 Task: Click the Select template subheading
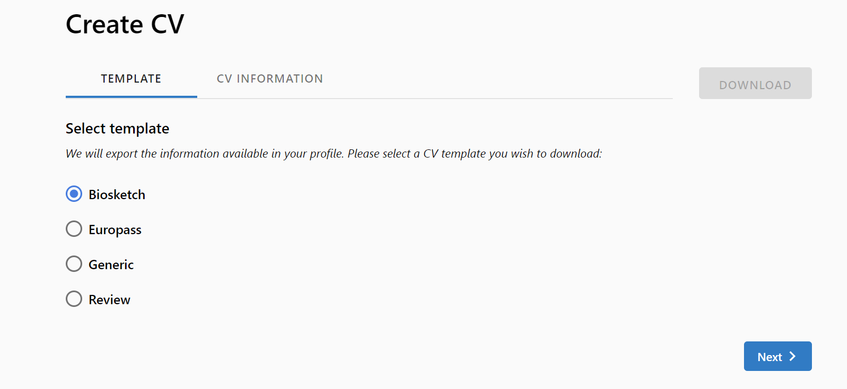[117, 129]
